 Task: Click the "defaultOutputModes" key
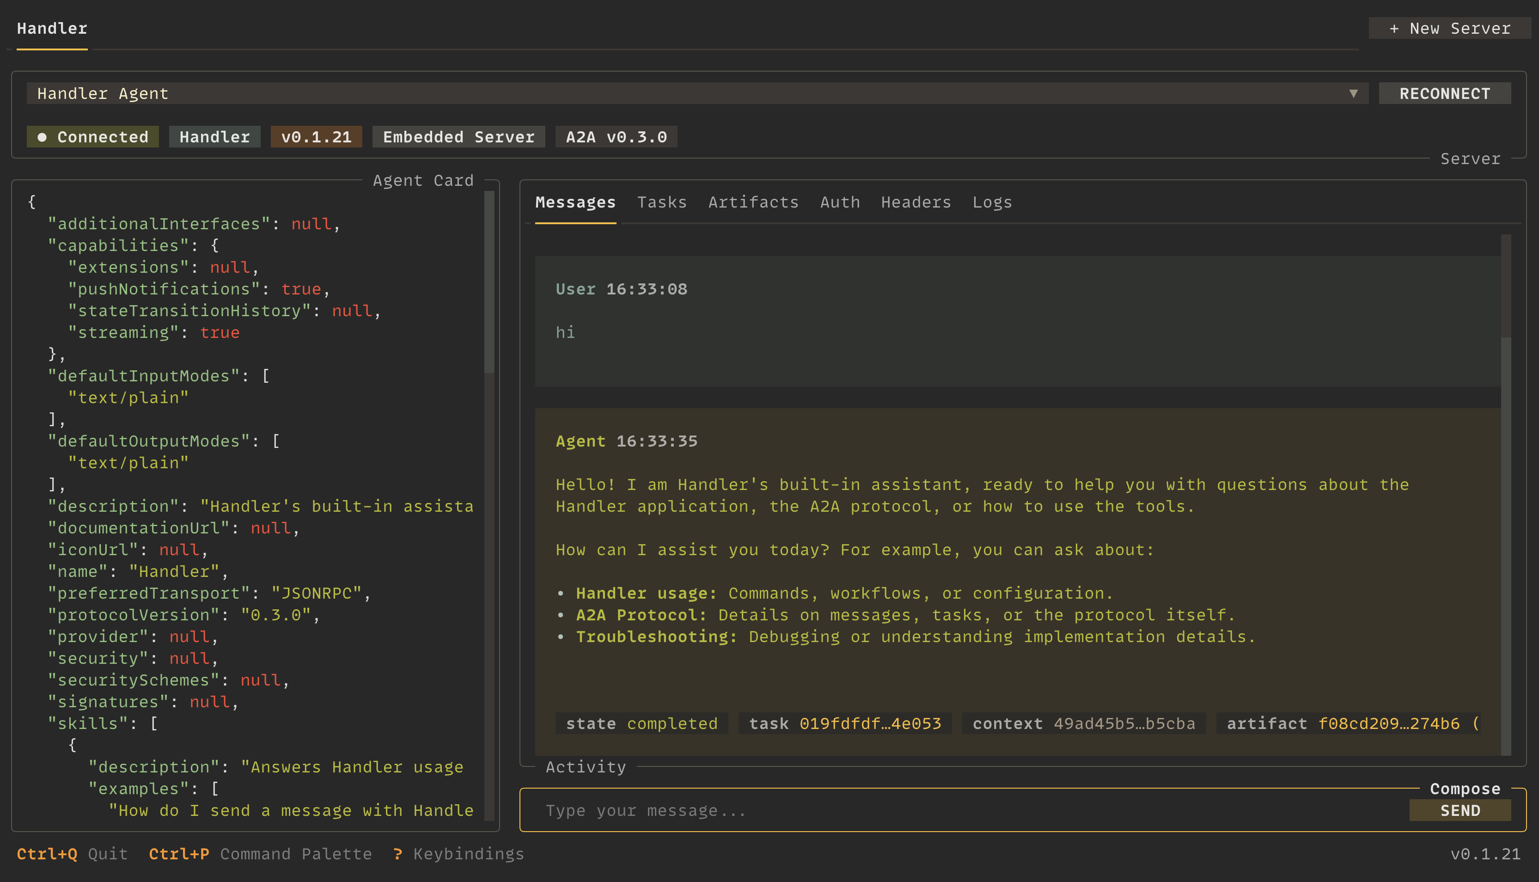point(148,441)
